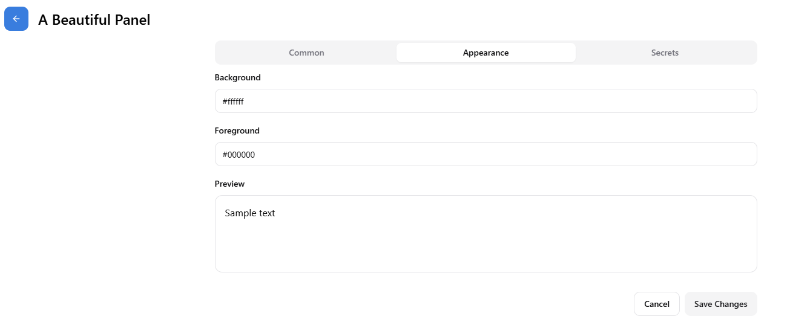Focus the Background color input field
This screenshot has width=790, height=322.
pyautogui.click(x=486, y=101)
